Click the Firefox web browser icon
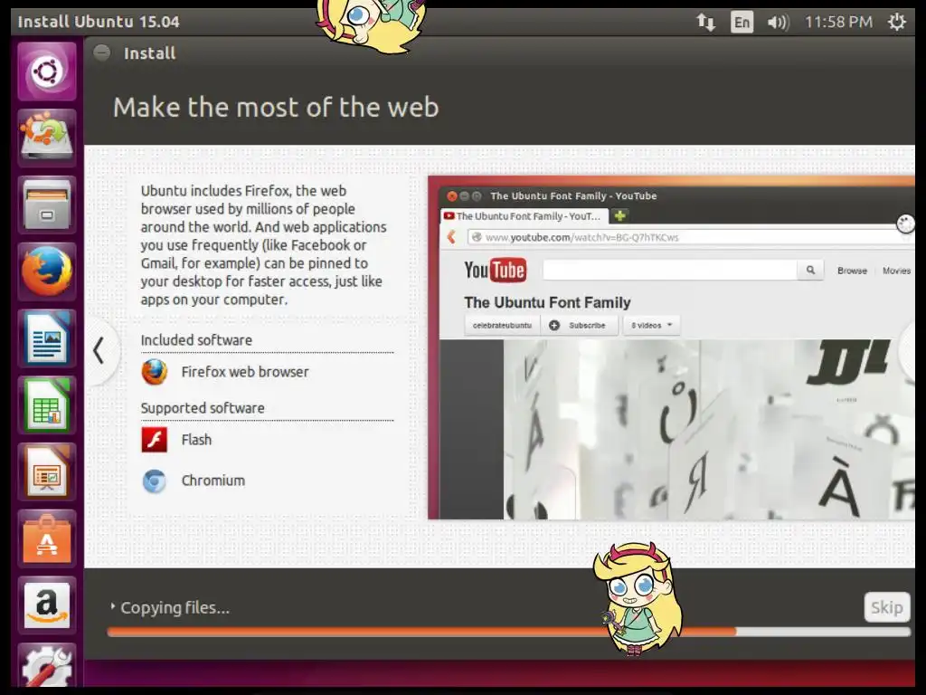 pyautogui.click(x=154, y=372)
